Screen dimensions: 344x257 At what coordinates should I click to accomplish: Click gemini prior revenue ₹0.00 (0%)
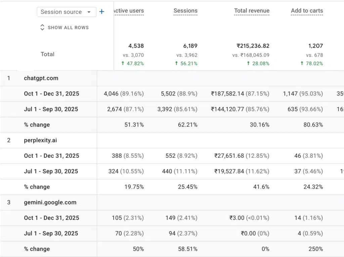click(255, 234)
